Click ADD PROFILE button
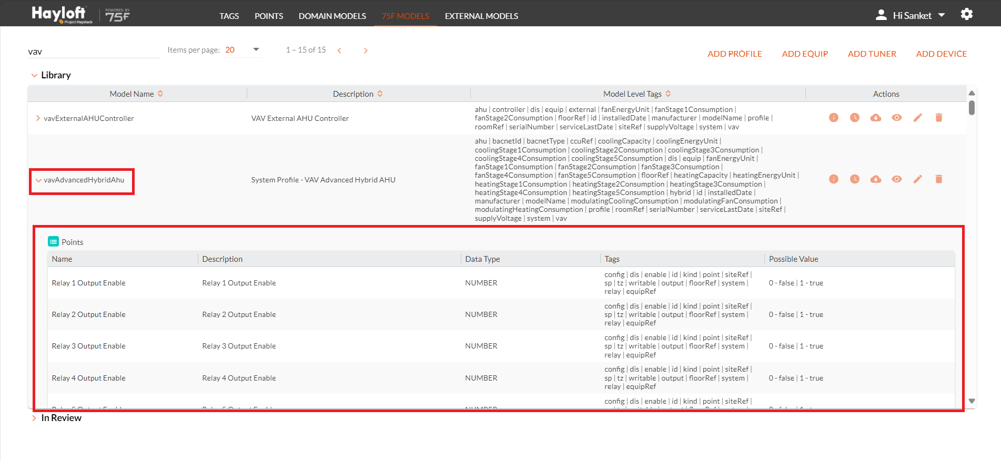Screen dimensions: 1001x461 [735, 54]
